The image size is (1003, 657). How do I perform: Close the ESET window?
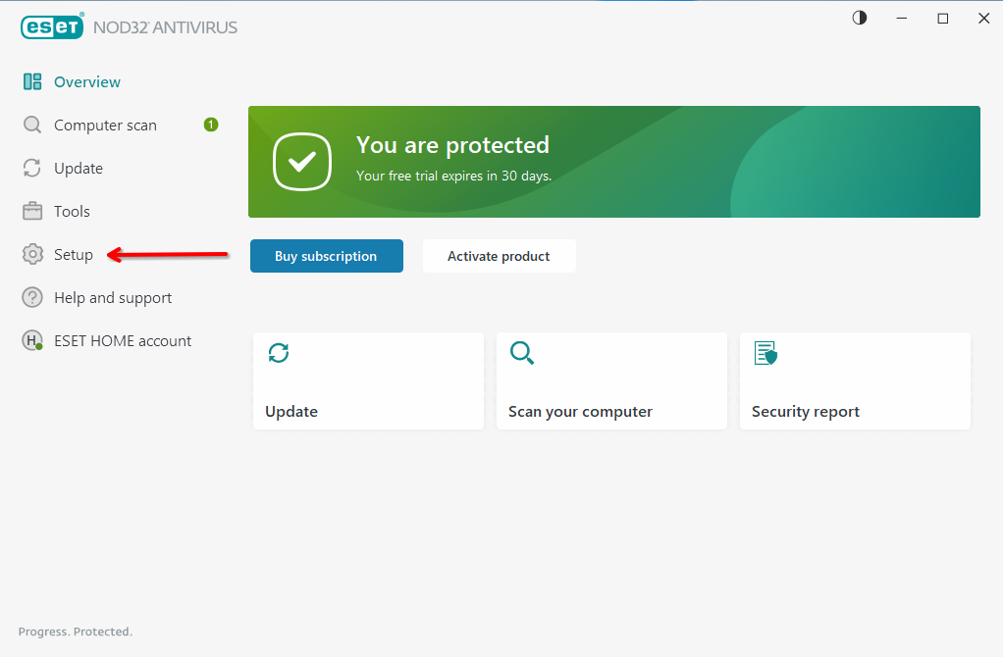coord(983,19)
